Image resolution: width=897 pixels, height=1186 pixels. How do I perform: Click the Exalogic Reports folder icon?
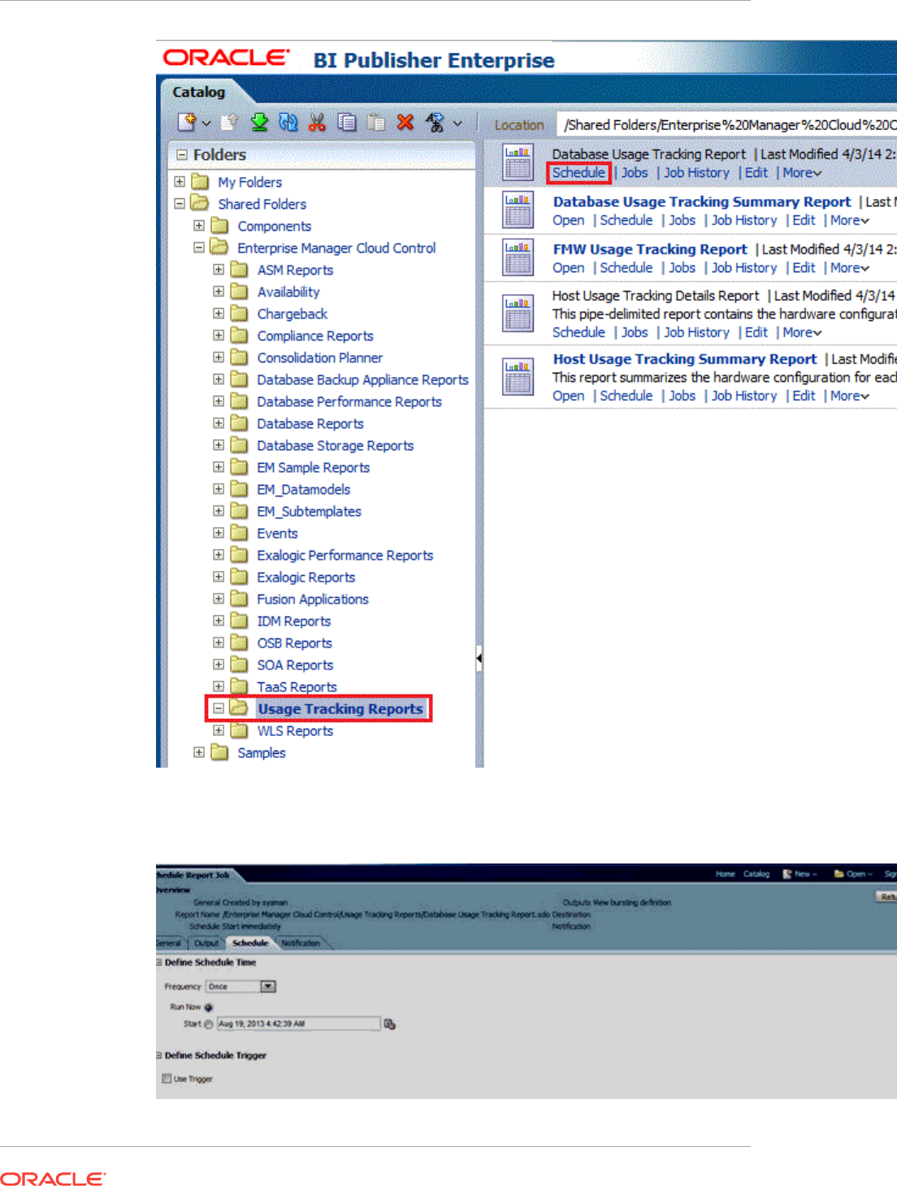tap(239, 577)
